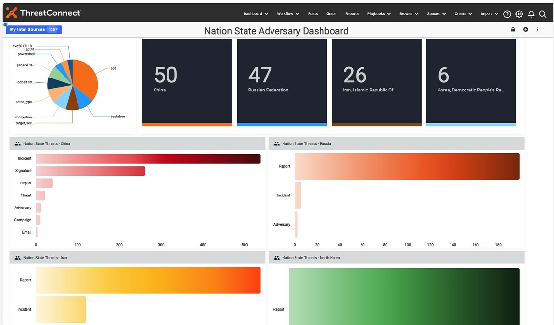Click the Nation State Threats - China title
Image resolution: width=554 pixels, height=325 pixels.
pos(47,144)
